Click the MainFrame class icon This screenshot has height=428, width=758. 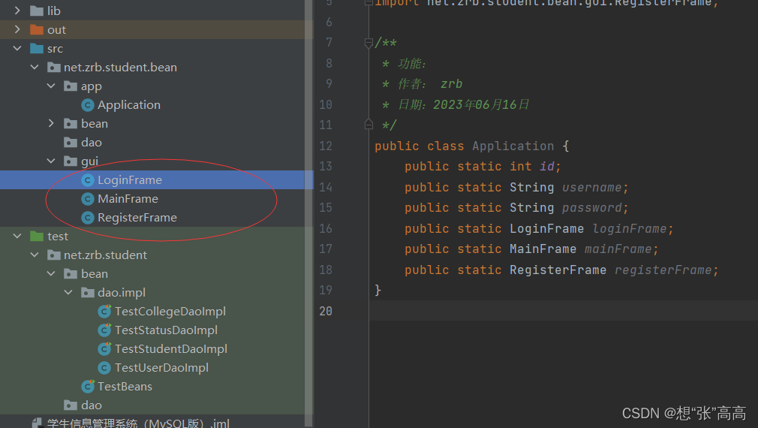tap(88, 199)
